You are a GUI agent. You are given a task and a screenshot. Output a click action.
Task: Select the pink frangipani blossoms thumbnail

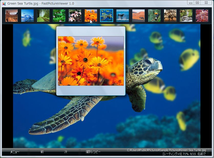coord(75,16)
